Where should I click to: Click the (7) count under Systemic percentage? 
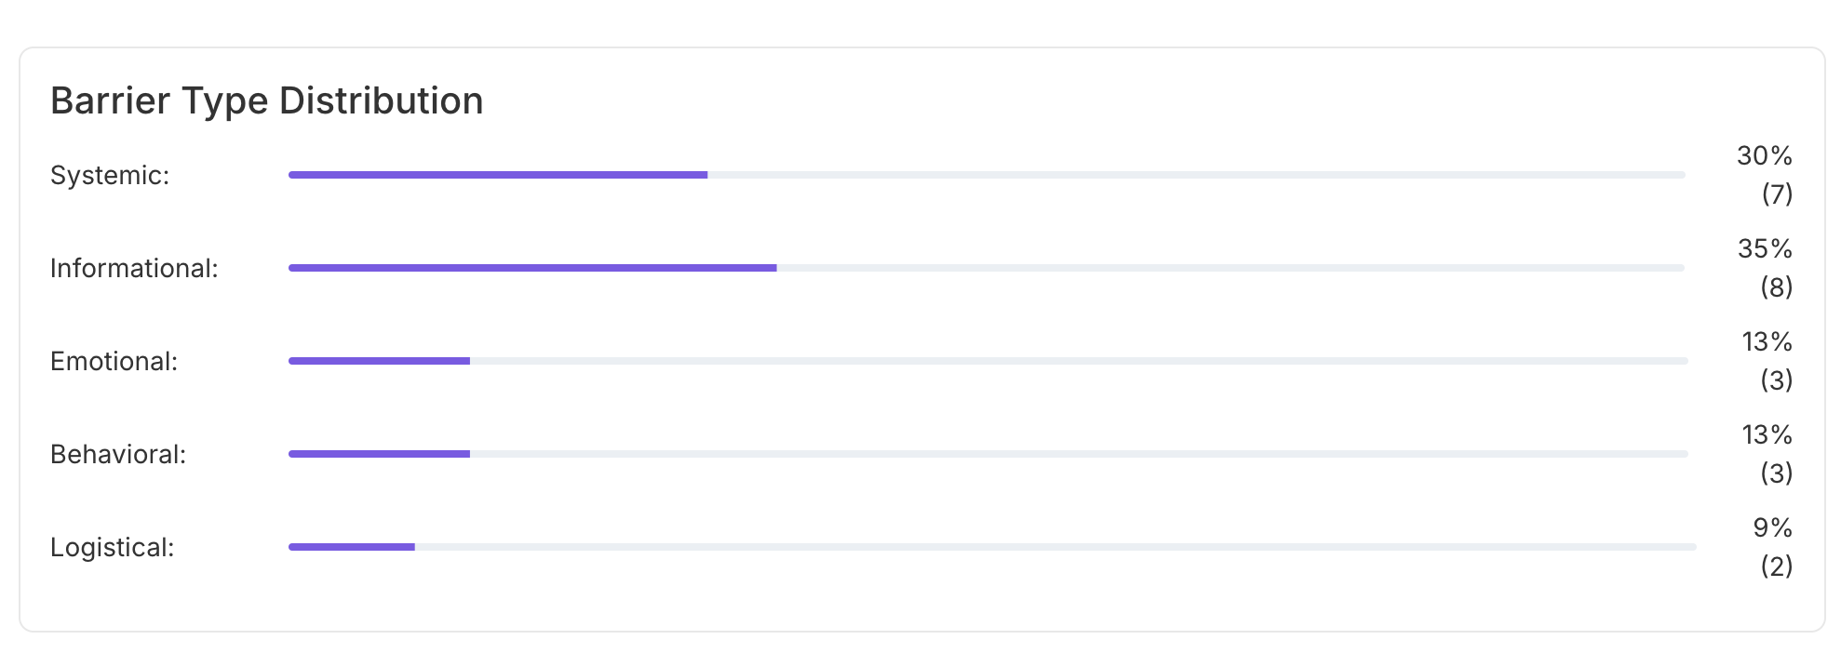pyautogui.click(x=1776, y=193)
